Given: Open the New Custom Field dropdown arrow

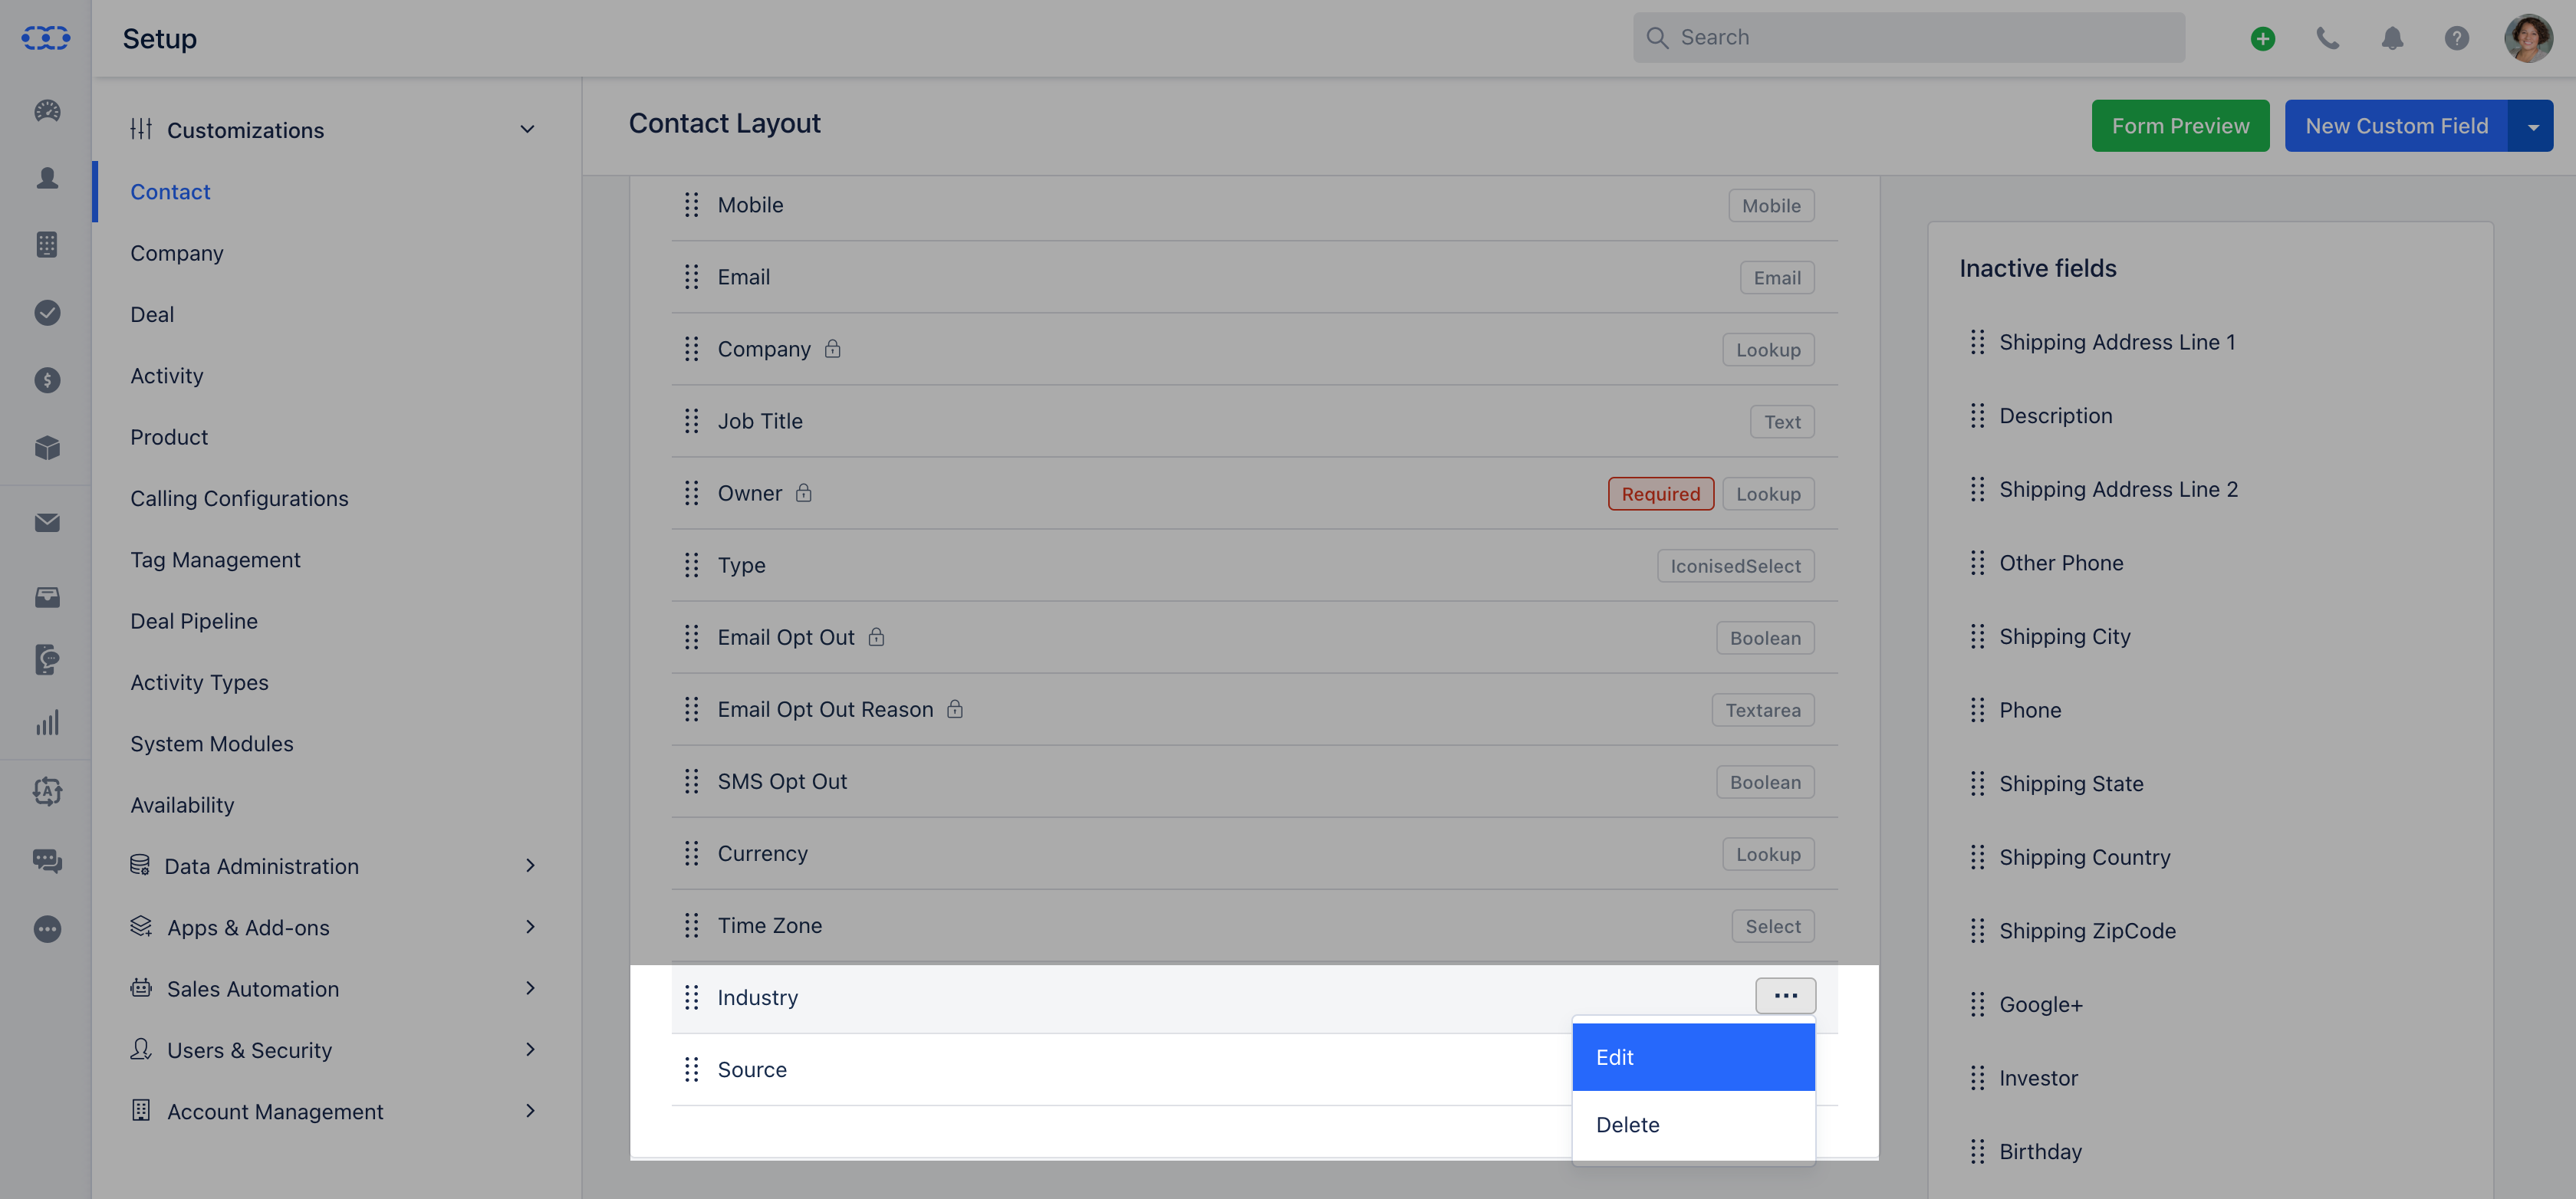Looking at the screenshot, I should pyautogui.click(x=2532, y=126).
